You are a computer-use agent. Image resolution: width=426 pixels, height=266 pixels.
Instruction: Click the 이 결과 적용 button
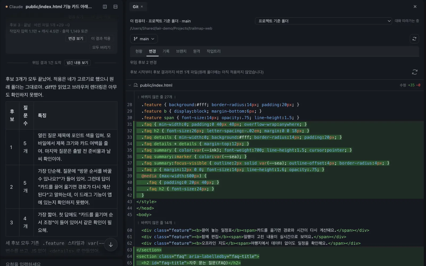point(101,39)
